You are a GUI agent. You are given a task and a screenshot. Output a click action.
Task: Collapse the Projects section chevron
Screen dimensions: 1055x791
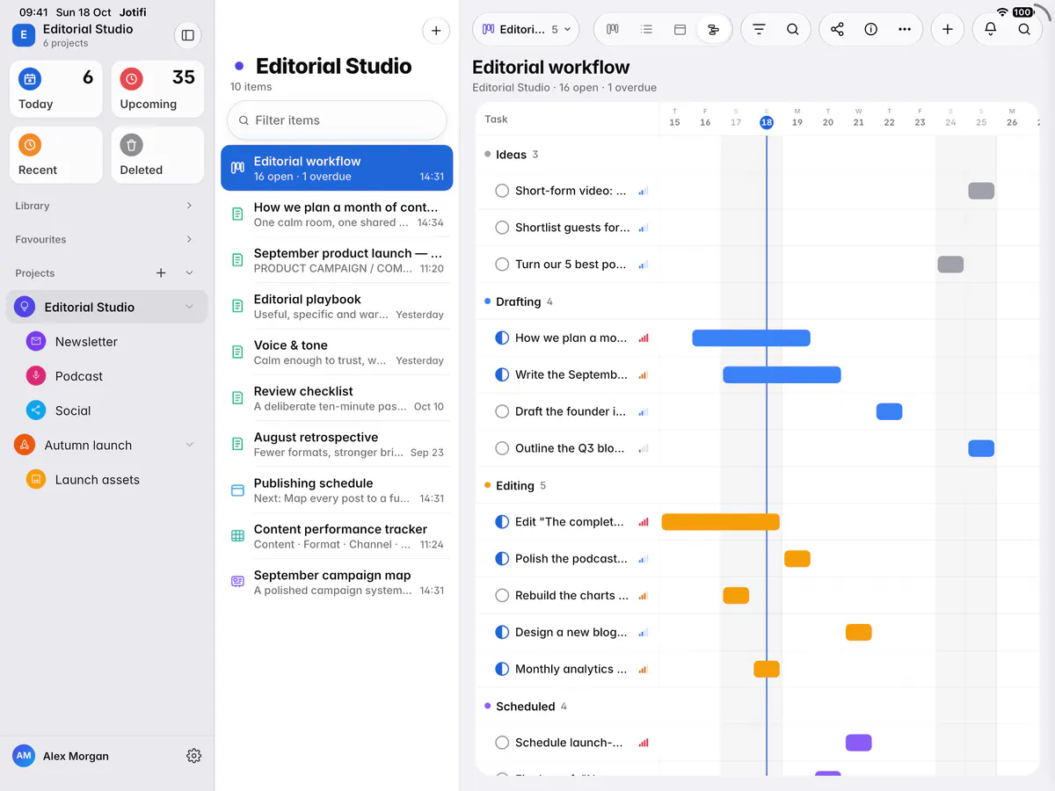[x=189, y=273]
